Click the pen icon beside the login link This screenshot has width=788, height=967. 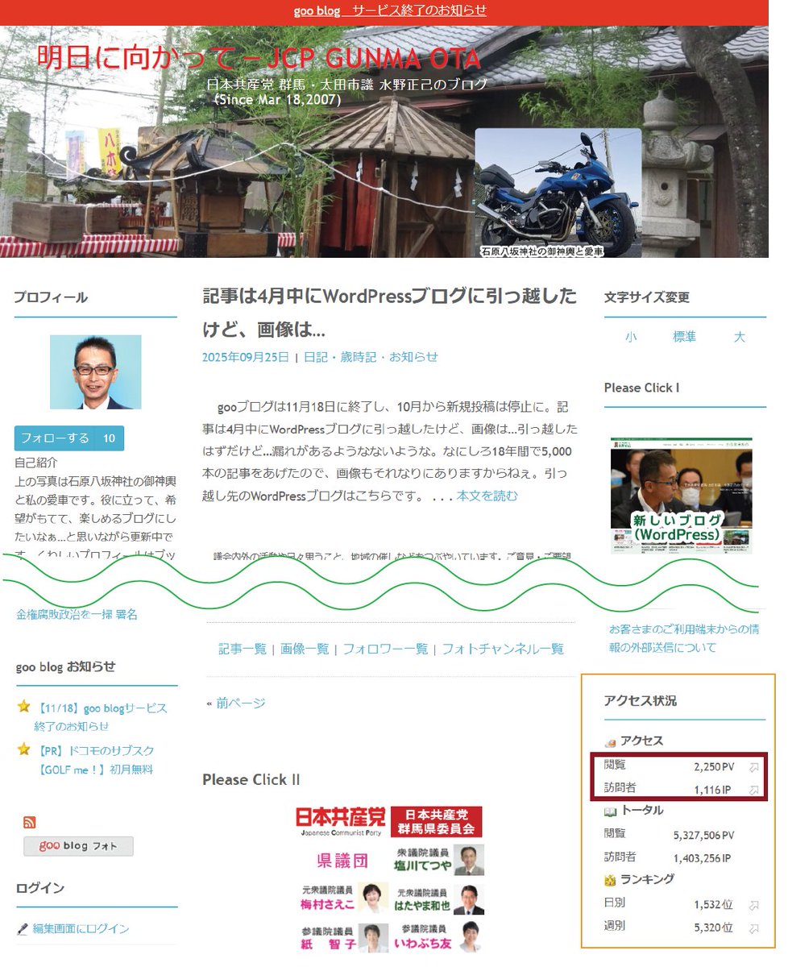click(21, 928)
